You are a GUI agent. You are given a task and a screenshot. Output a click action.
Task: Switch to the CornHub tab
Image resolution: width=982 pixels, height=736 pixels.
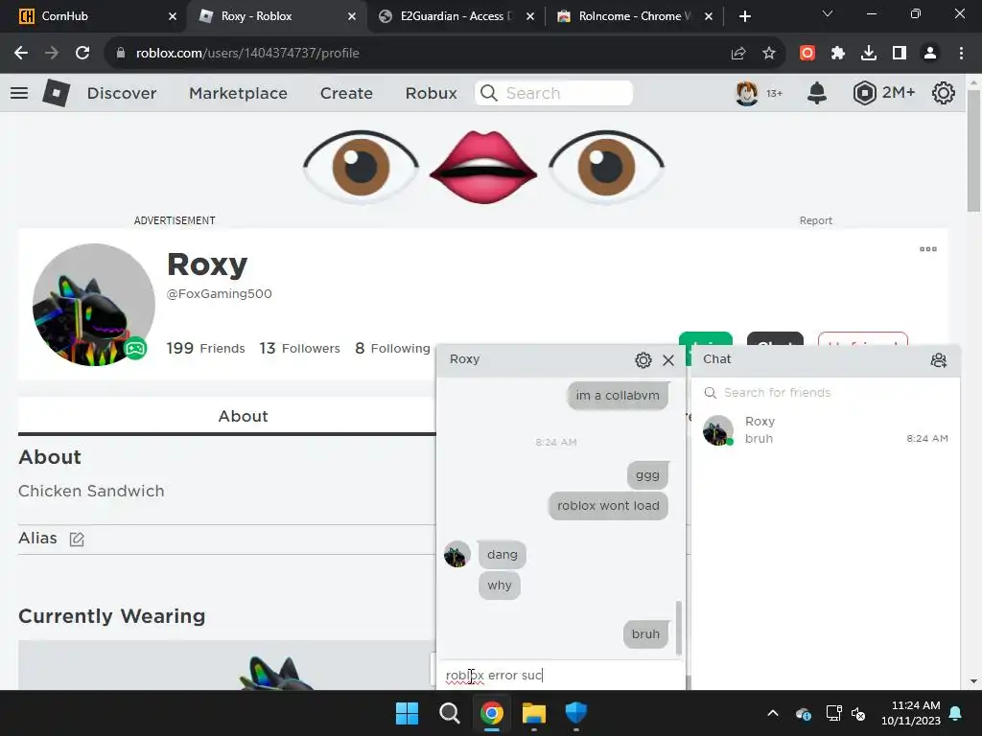point(94,16)
